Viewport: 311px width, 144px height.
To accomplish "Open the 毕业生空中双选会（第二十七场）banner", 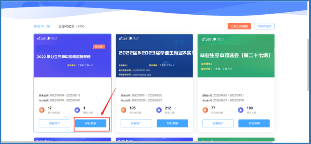I will point(236,56).
